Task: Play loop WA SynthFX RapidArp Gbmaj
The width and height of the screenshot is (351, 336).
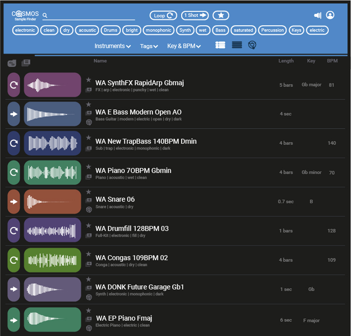Action: coord(14,85)
